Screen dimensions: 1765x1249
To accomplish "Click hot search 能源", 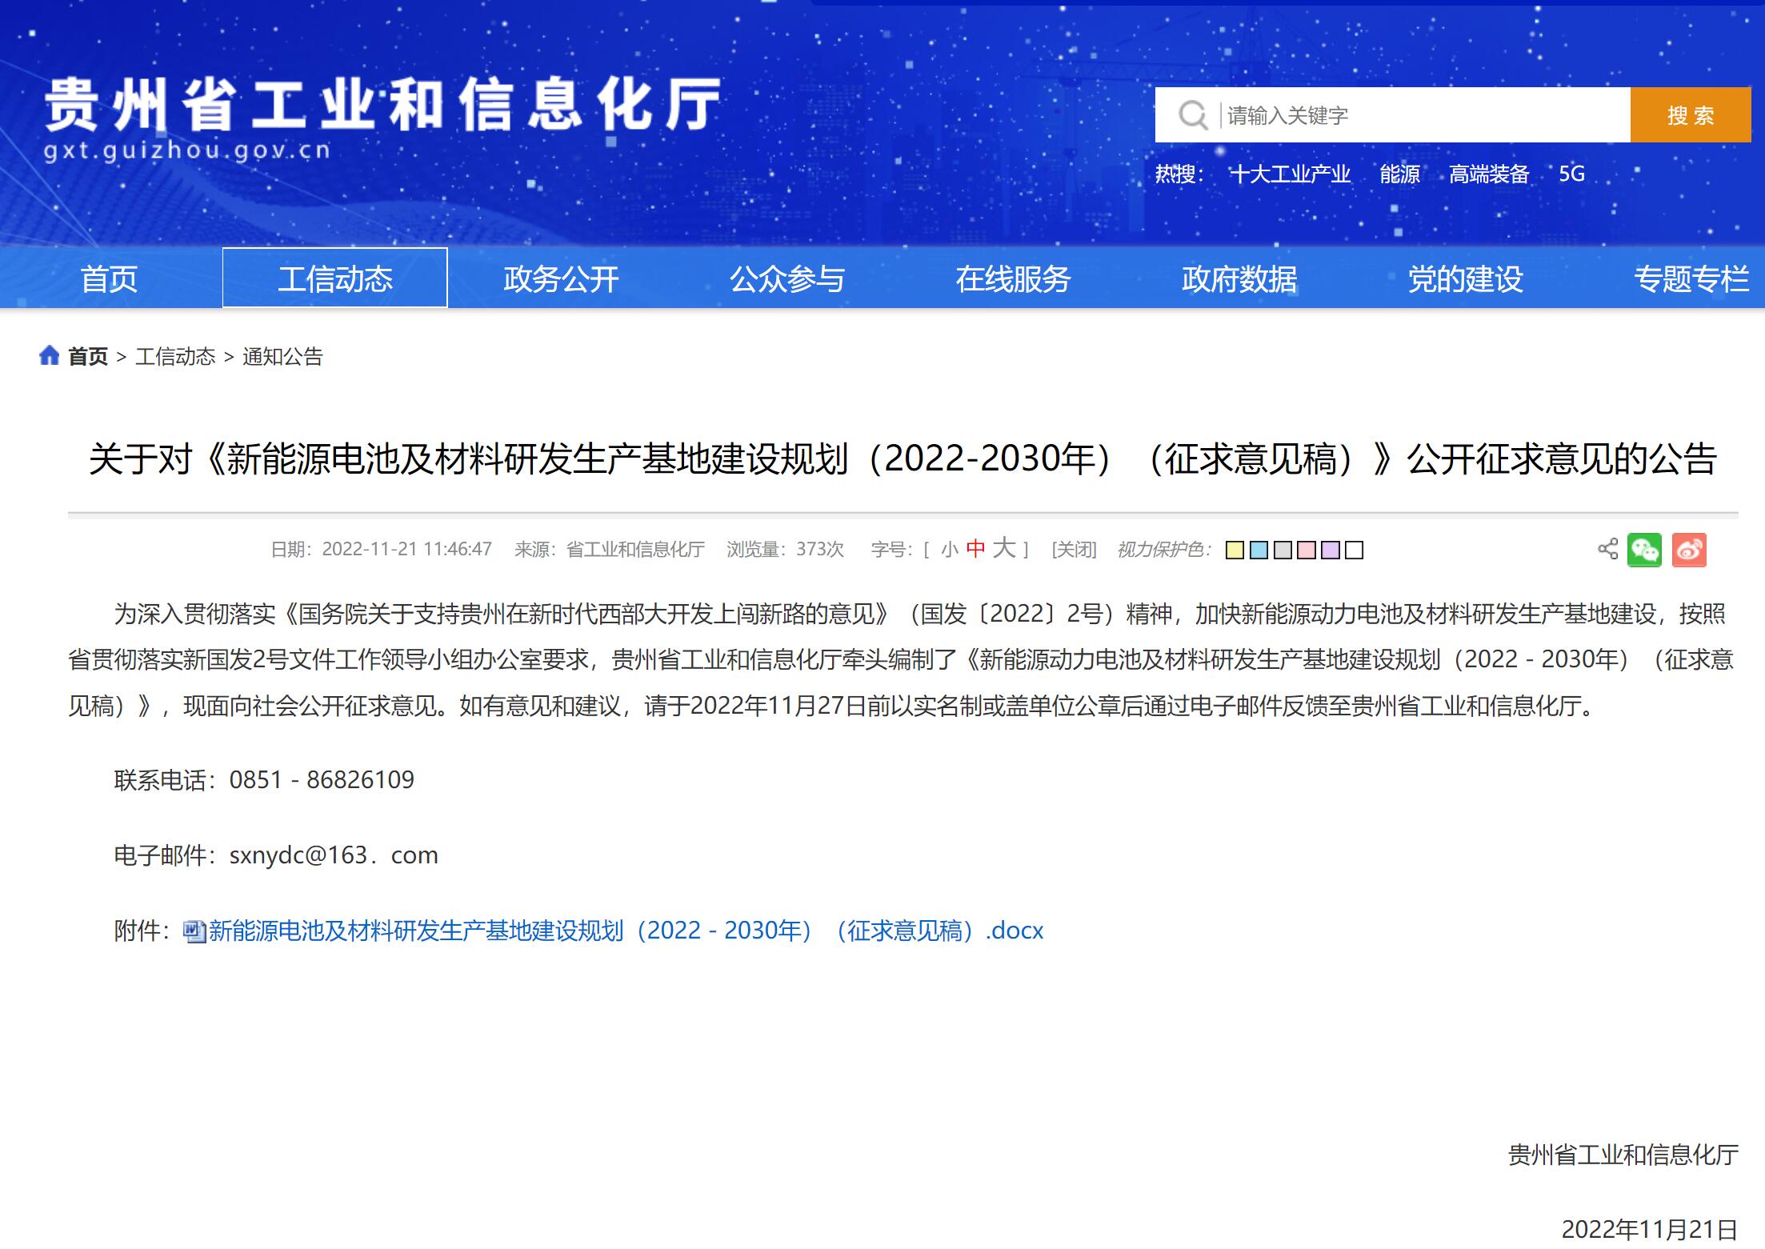I will coord(1399,174).
